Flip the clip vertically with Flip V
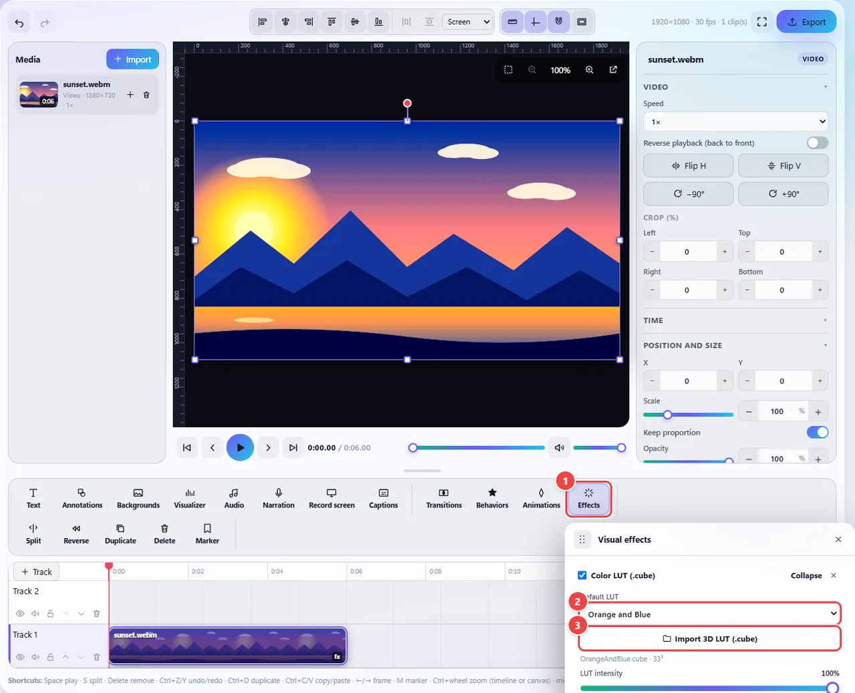The width and height of the screenshot is (855, 693). 784,166
